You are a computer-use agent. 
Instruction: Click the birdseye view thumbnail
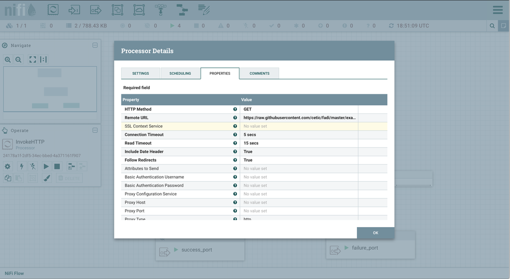[50, 89]
